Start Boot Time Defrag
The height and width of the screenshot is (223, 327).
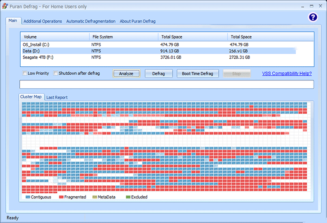coord(198,73)
